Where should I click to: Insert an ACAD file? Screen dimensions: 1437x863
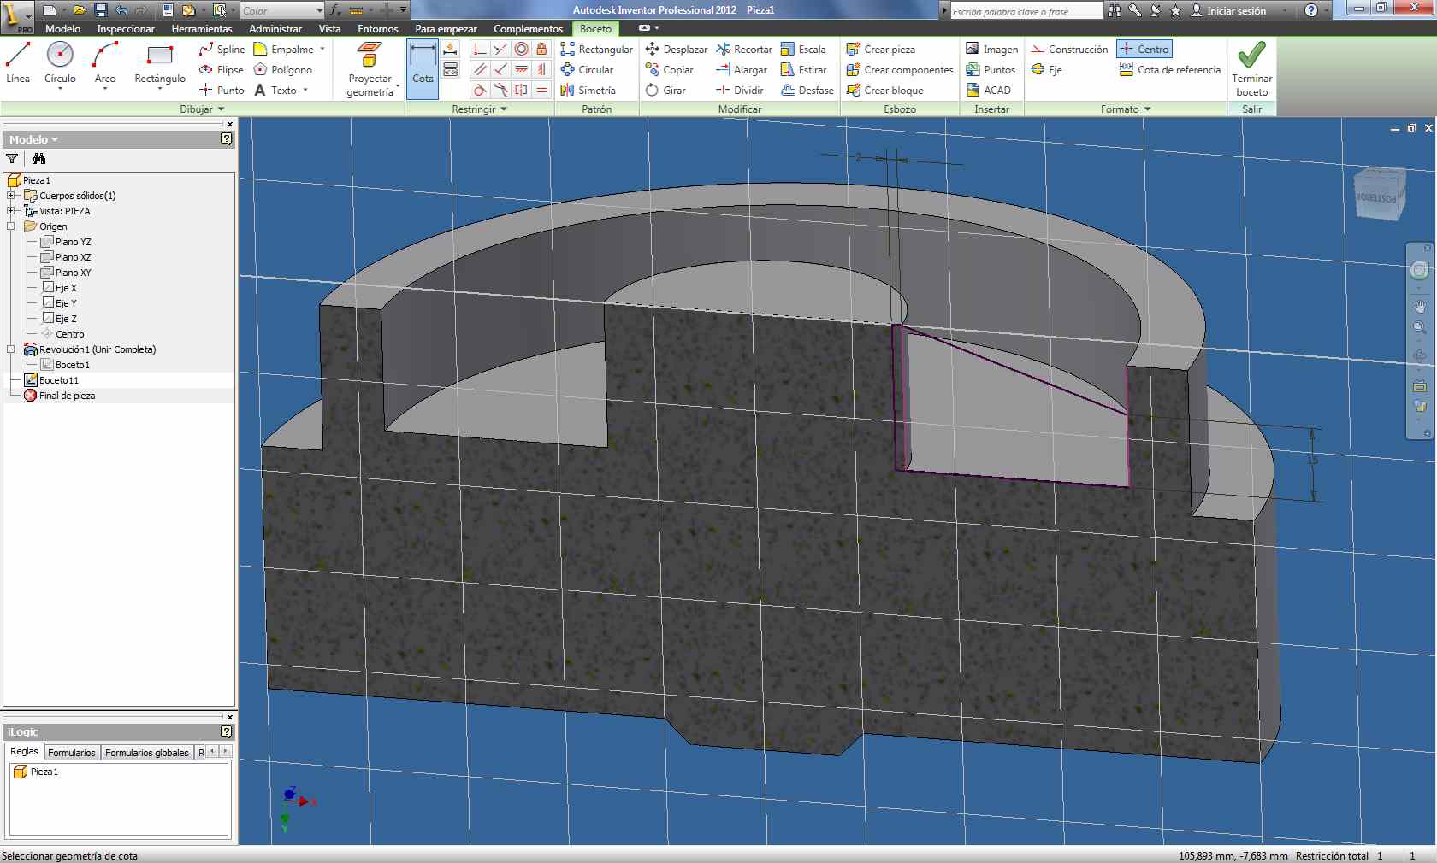pyautogui.click(x=988, y=90)
